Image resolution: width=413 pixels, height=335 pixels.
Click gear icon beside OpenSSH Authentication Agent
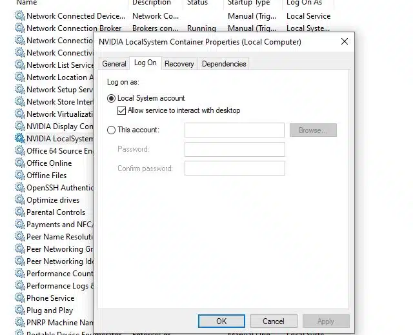[20, 188]
